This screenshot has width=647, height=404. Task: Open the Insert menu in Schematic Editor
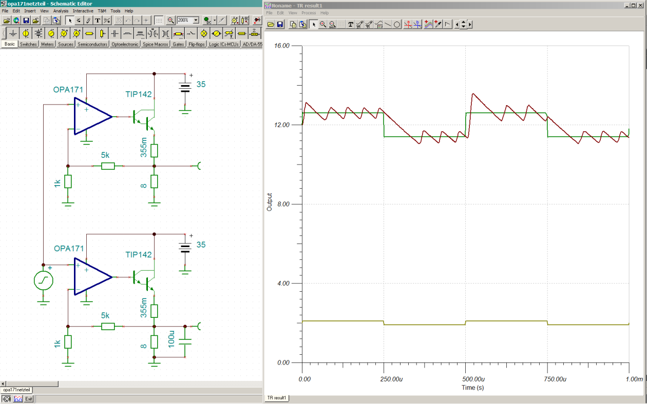pos(30,11)
